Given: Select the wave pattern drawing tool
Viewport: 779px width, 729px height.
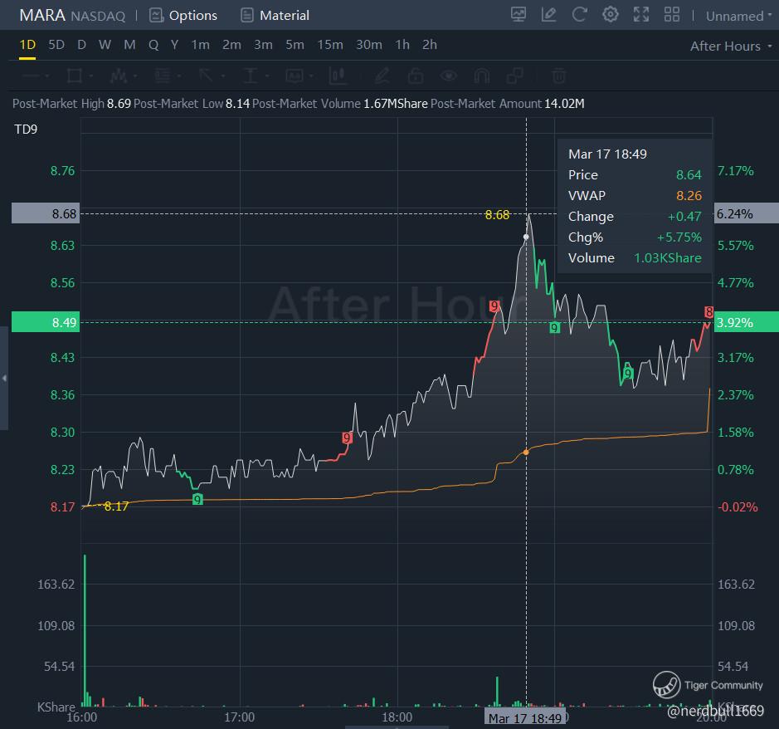Looking at the screenshot, I should (119, 76).
